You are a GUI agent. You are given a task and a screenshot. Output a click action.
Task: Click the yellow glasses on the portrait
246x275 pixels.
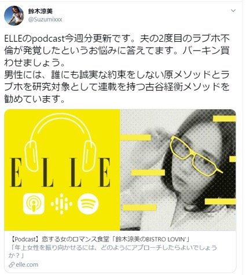tap(196, 156)
